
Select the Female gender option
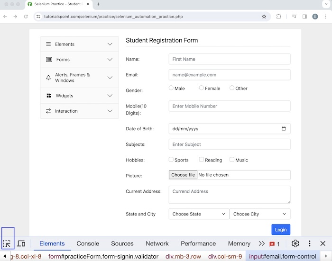pos(202,88)
